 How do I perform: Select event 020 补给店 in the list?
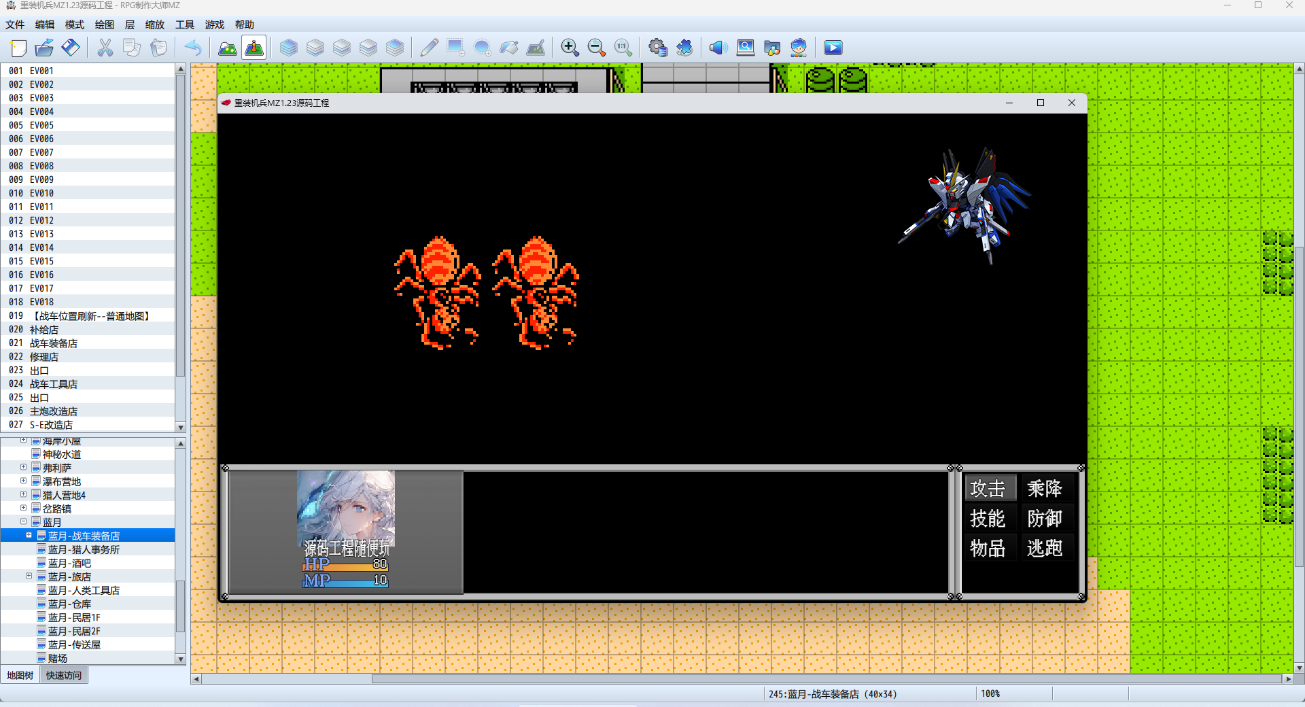coord(88,330)
